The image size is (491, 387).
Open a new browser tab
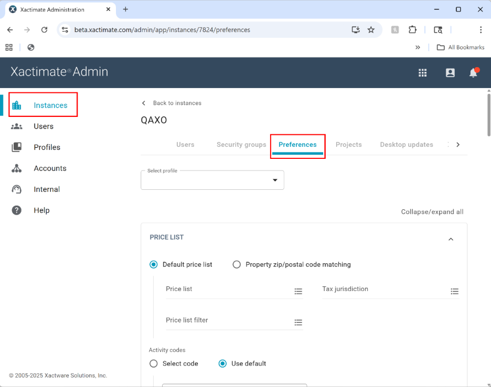[x=125, y=9]
